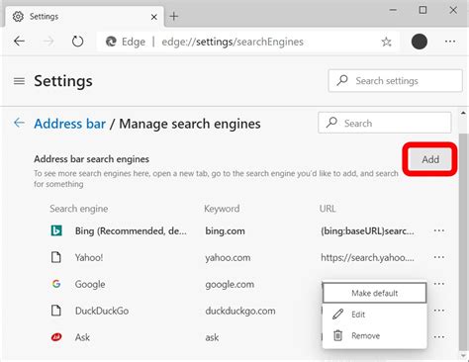Viewport: 469px width, 362px height.
Task: Click the Search engine column header
Action: (79, 209)
